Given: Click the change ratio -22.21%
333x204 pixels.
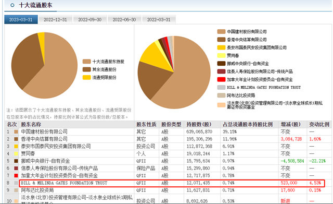Looking at the screenshot, I should (317, 161).
